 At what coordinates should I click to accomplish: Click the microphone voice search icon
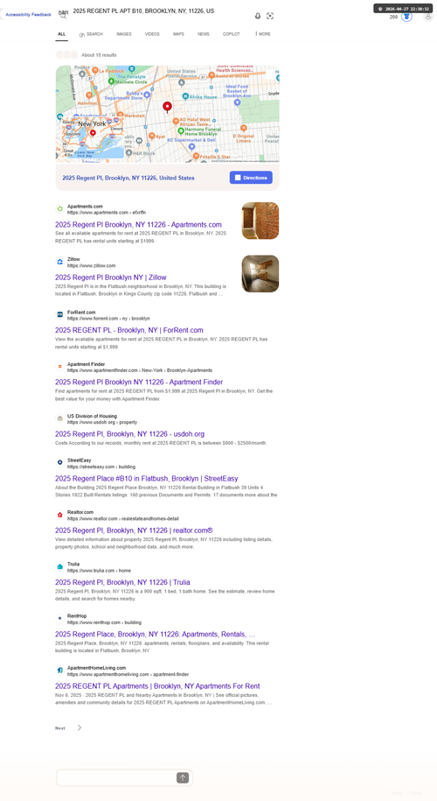point(258,16)
